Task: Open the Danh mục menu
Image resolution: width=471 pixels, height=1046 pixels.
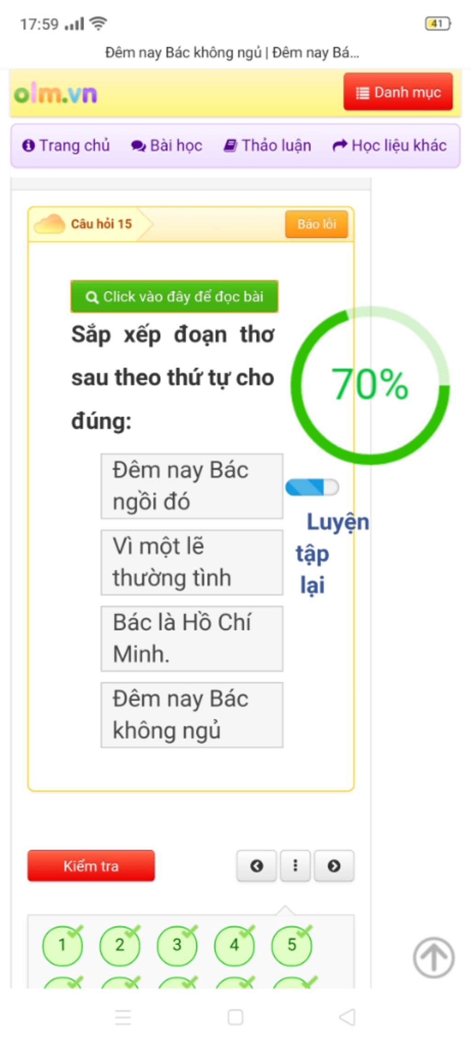Action: 398,92
